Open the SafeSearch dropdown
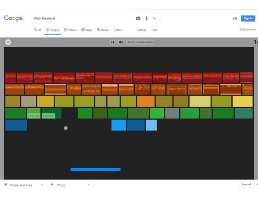The image size is (258, 202). tap(247, 30)
